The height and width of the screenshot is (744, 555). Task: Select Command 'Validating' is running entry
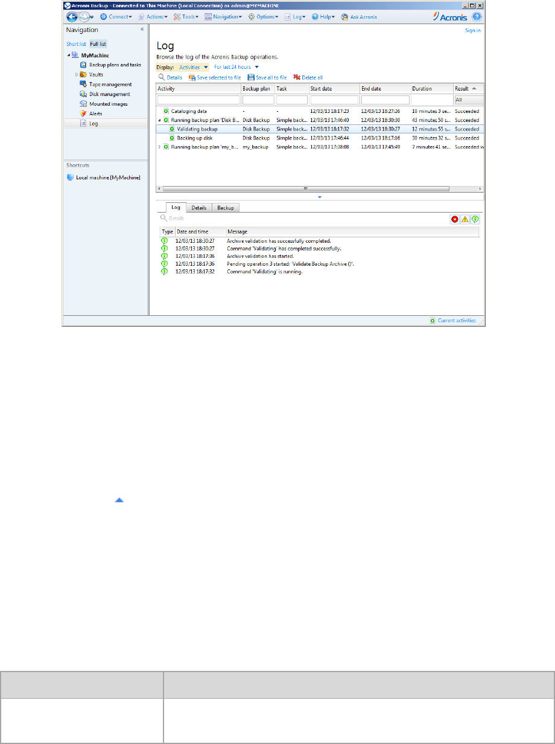pyautogui.click(x=320, y=272)
